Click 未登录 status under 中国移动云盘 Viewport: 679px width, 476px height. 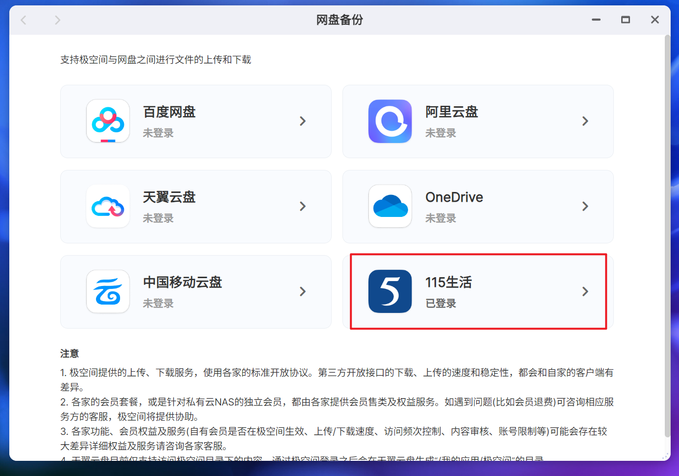[158, 304]
